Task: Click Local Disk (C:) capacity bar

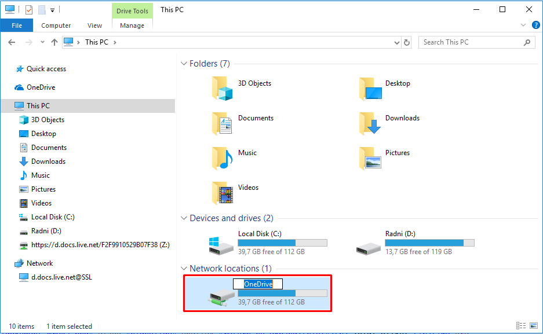Action: click(x=283, y=243)
